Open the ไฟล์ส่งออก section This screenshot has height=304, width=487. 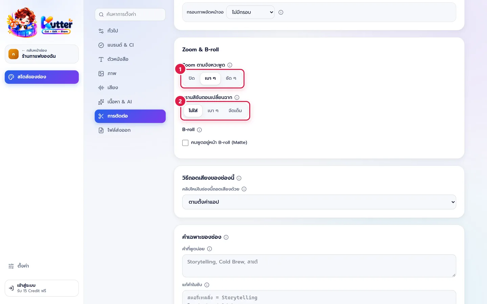130,130
